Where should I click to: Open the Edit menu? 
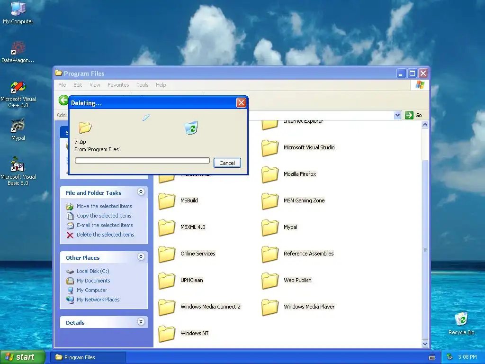pos(78,85)
